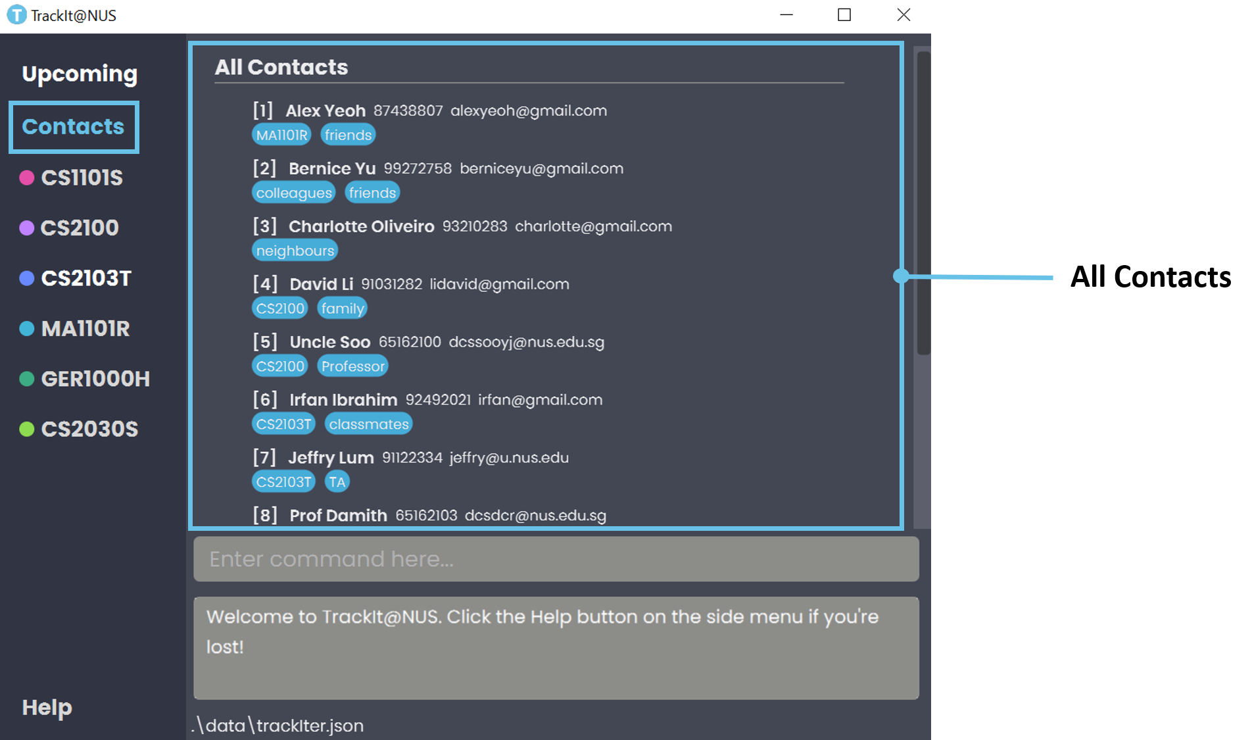
Task: Click the .\data\trackIter.json status bar path
Action: pos(278,726)
